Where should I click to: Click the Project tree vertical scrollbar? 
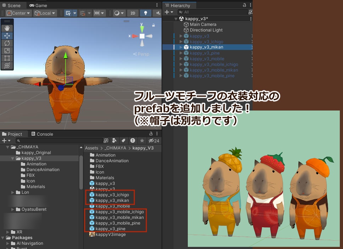click(81, 172)
